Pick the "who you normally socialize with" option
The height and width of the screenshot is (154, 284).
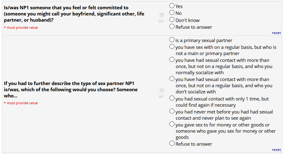(x=172, y=60)
